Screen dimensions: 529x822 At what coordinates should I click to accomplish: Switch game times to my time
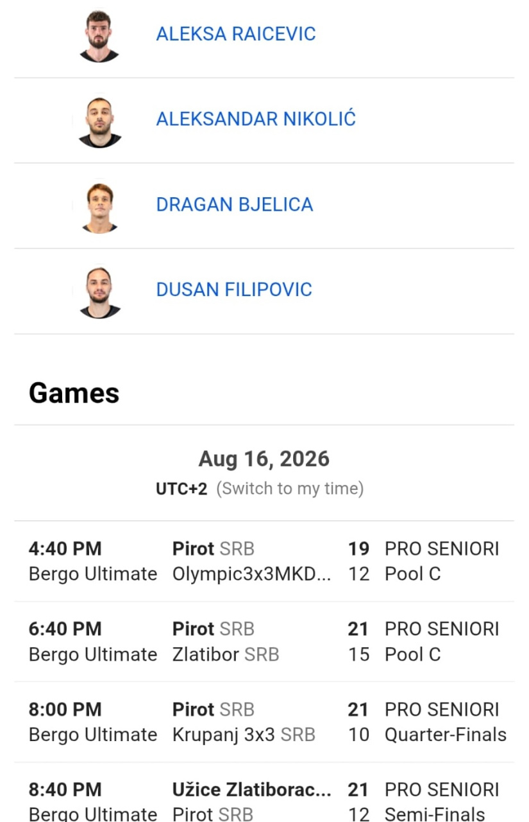click(290, 489)
